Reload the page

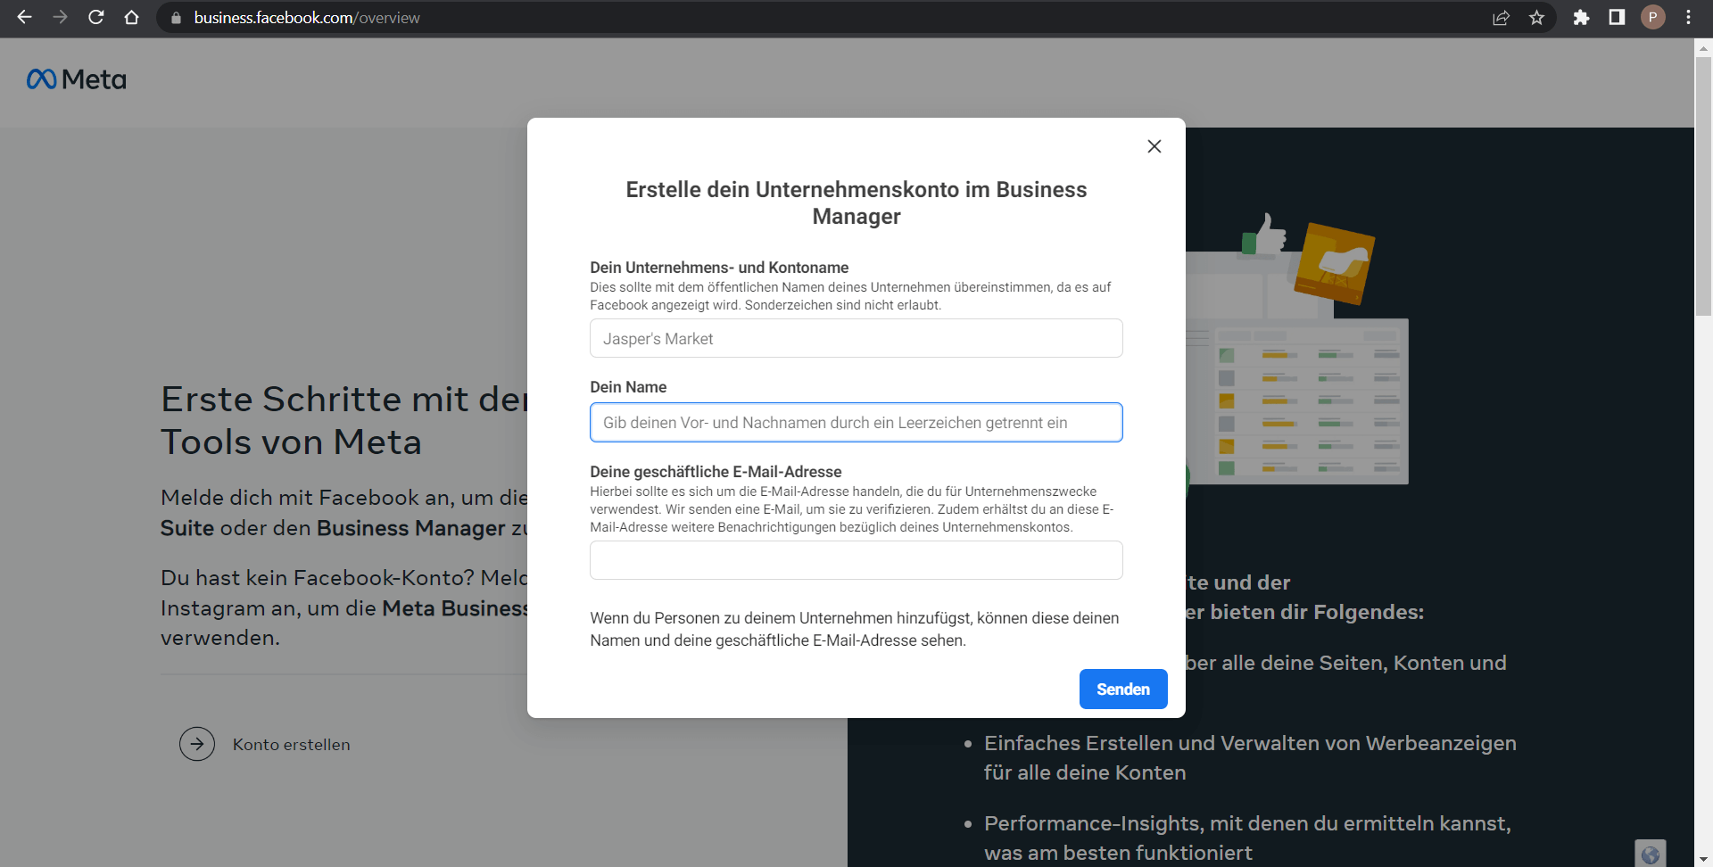[96, 17]
